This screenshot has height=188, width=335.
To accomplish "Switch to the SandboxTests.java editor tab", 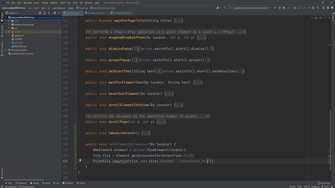I will pos(122,13).
